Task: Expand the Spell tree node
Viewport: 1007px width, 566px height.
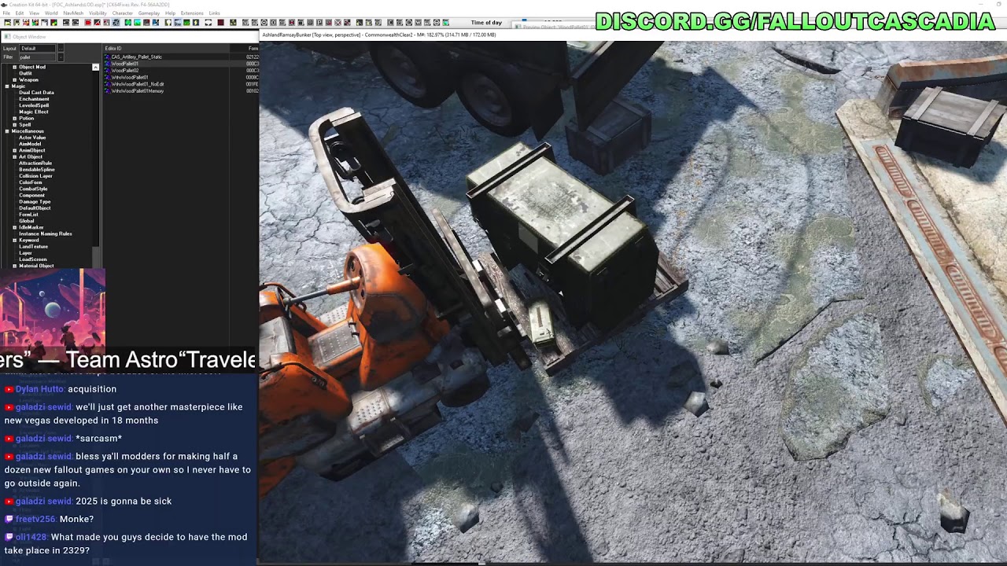Action: tap(14, 125)
